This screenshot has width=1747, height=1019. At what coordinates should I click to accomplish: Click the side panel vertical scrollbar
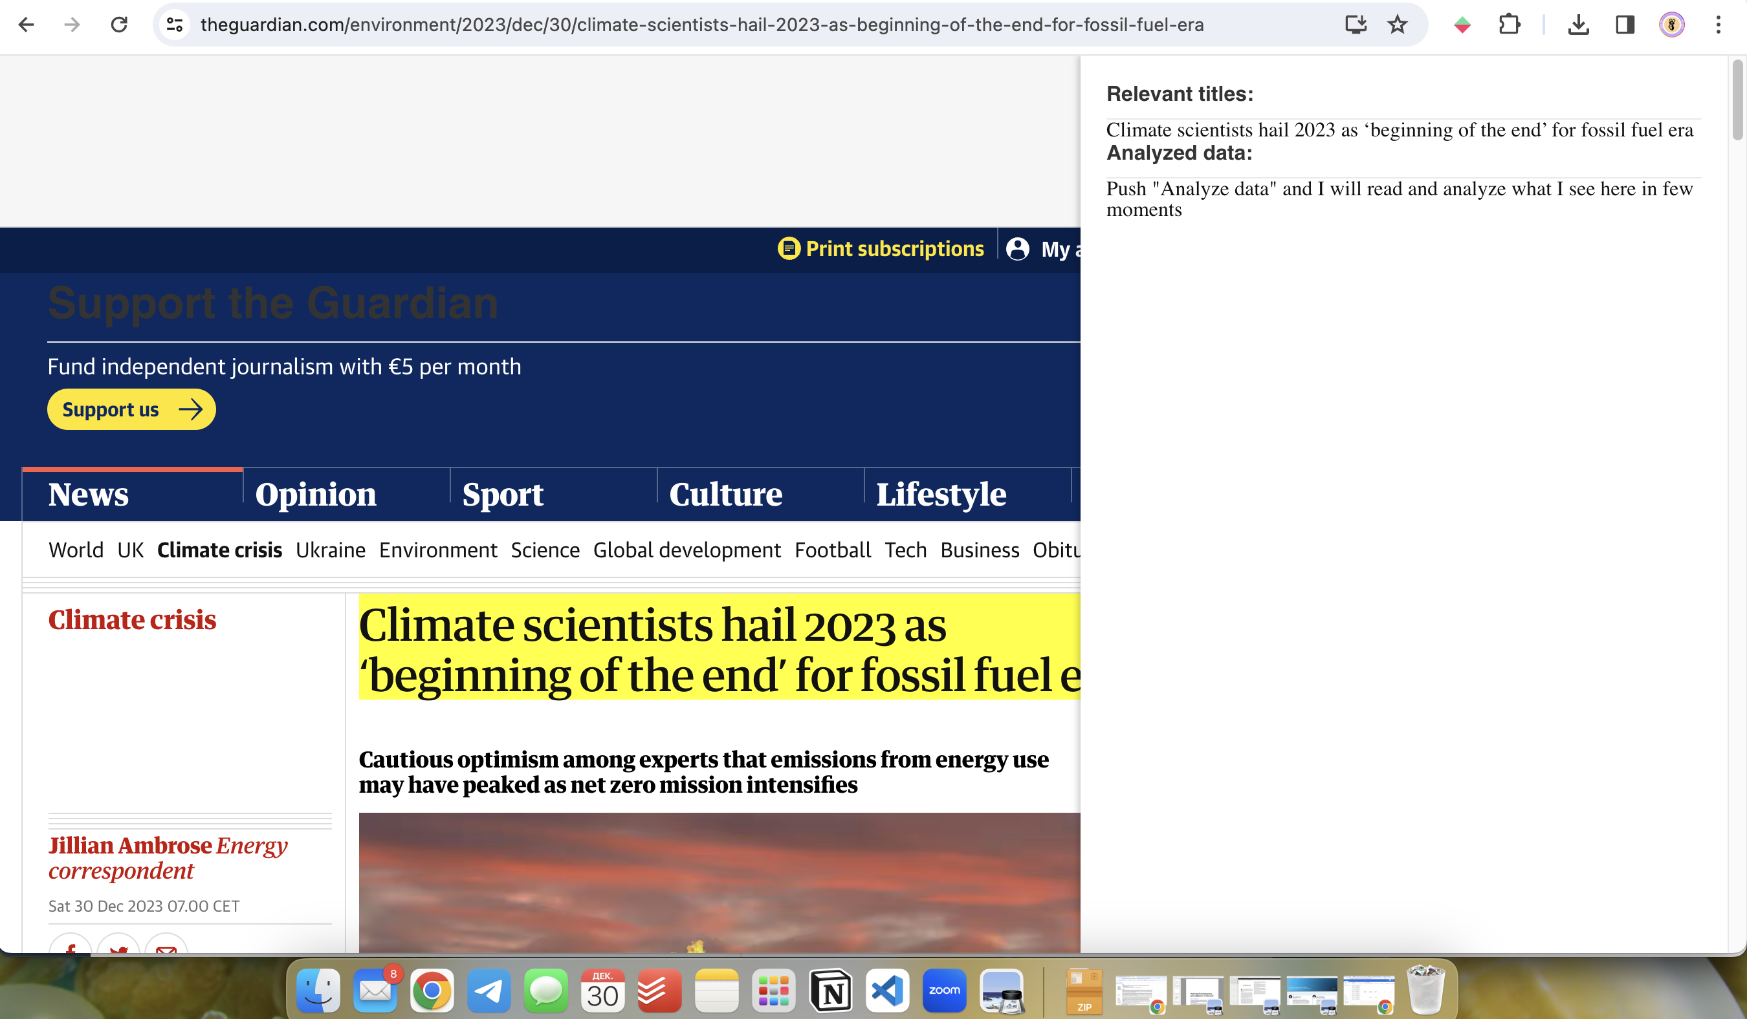click(1737, 100)
